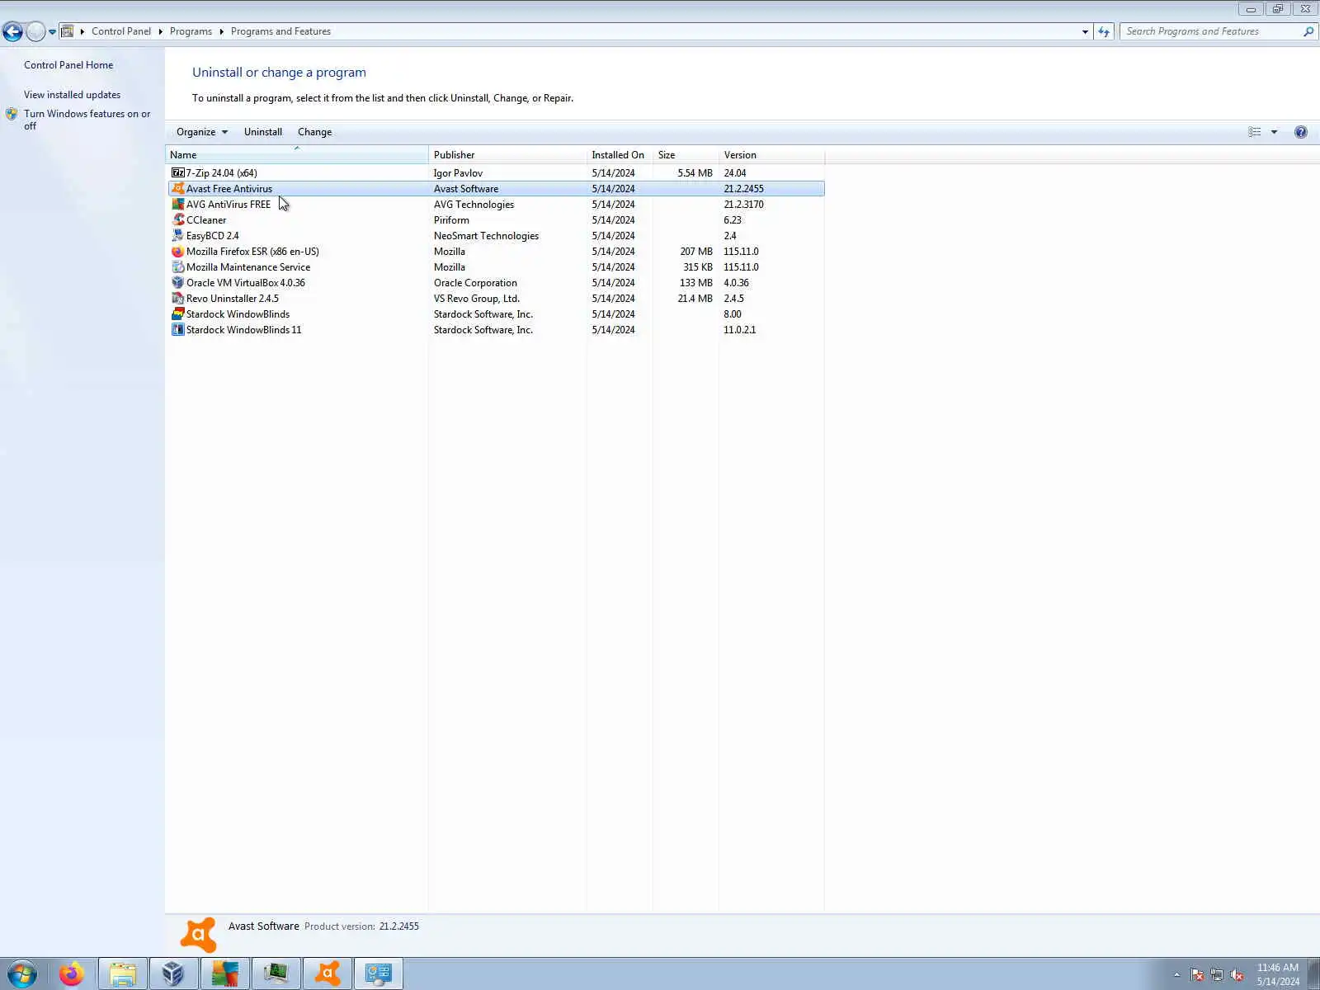This screenshot has height=990, width=1320.
Task: Click the network icon in system tray
Action: click(1217, 975)
